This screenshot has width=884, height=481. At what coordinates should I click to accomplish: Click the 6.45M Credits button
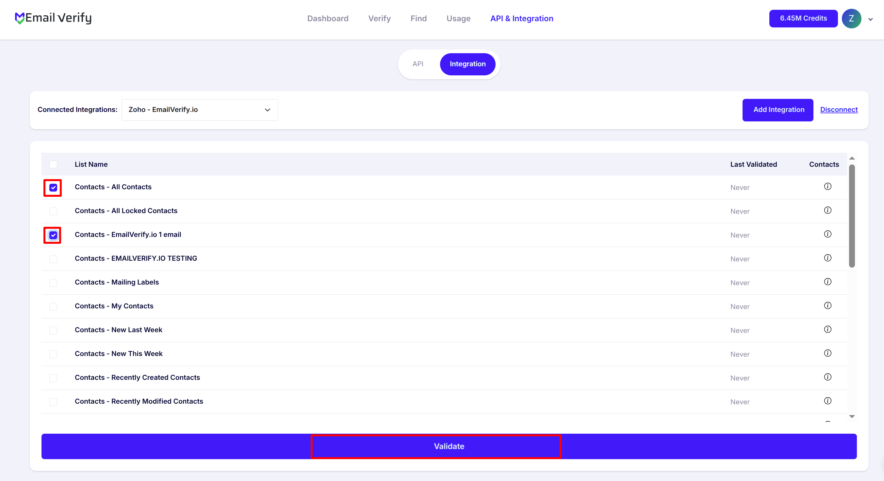click(x=803, y=19)
